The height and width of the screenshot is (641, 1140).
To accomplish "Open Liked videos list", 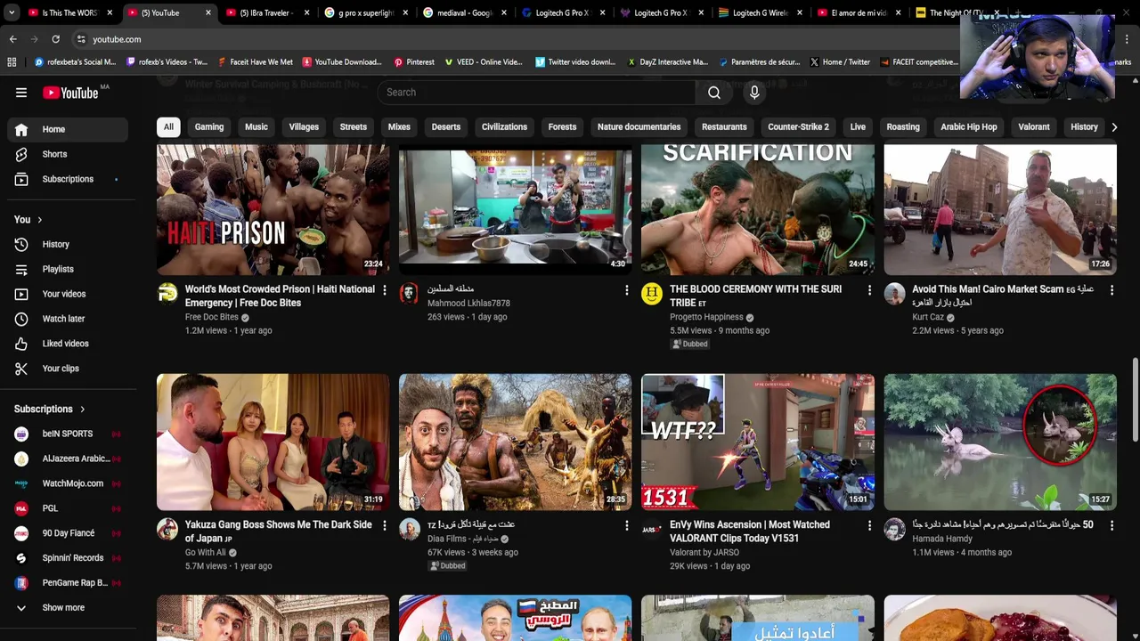I will (68, 344).
